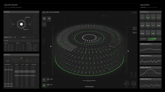Click the MJ62 : 113 readout

[49, 85]
